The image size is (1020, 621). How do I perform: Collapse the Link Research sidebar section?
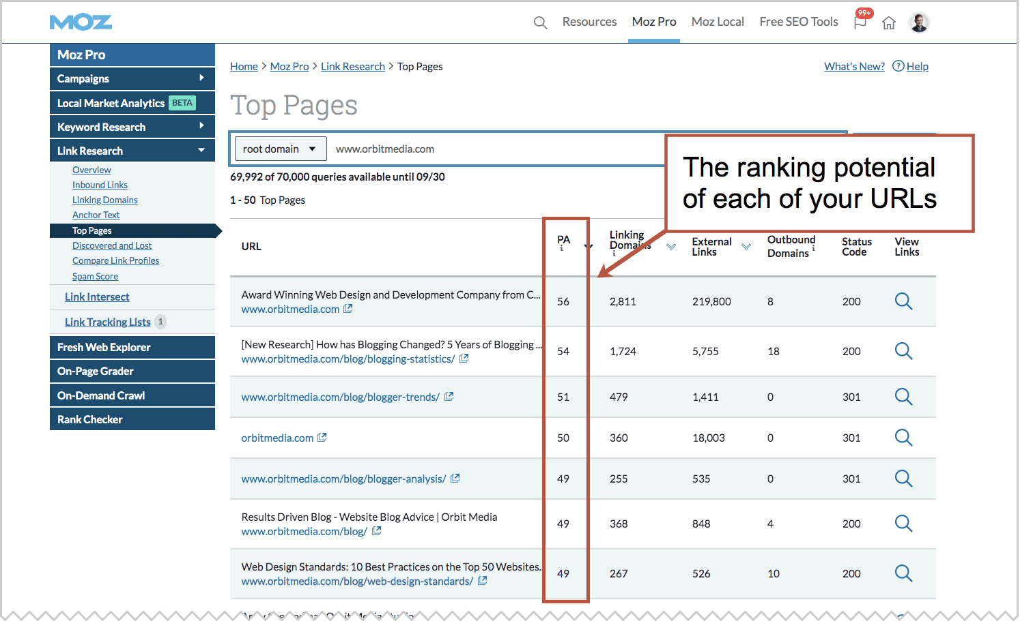(x=132, y=151)
